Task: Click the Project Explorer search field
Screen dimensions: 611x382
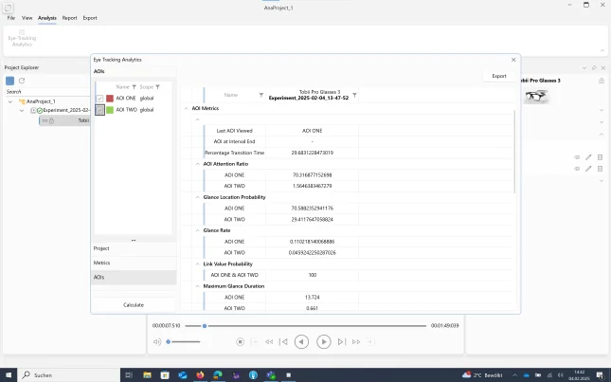Action: (47, 92)
